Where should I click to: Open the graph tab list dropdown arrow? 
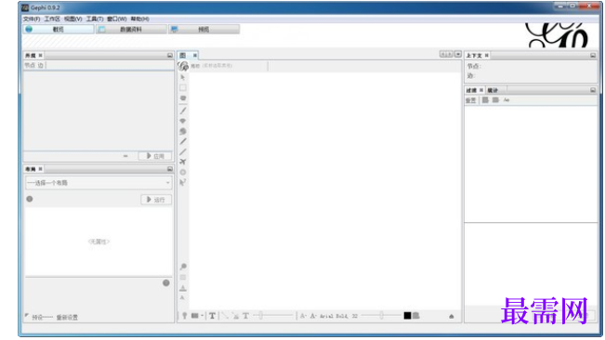click(458, 55)
